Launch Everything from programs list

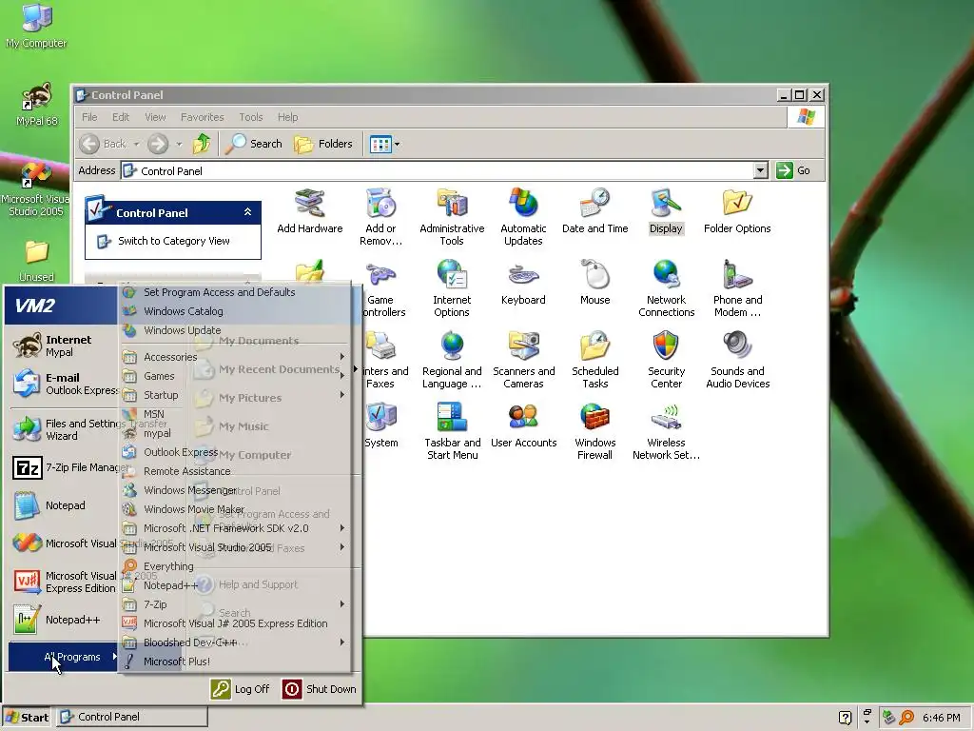[x=234, y=567]
